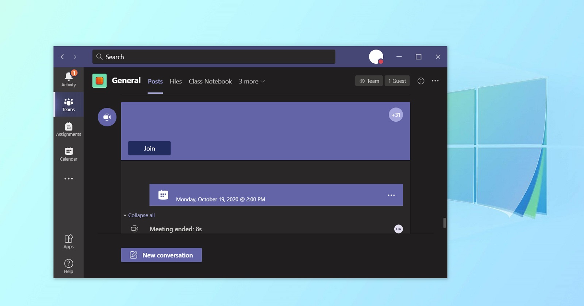
Task: Open the Activity notifications bell
Action: point(69,79)
